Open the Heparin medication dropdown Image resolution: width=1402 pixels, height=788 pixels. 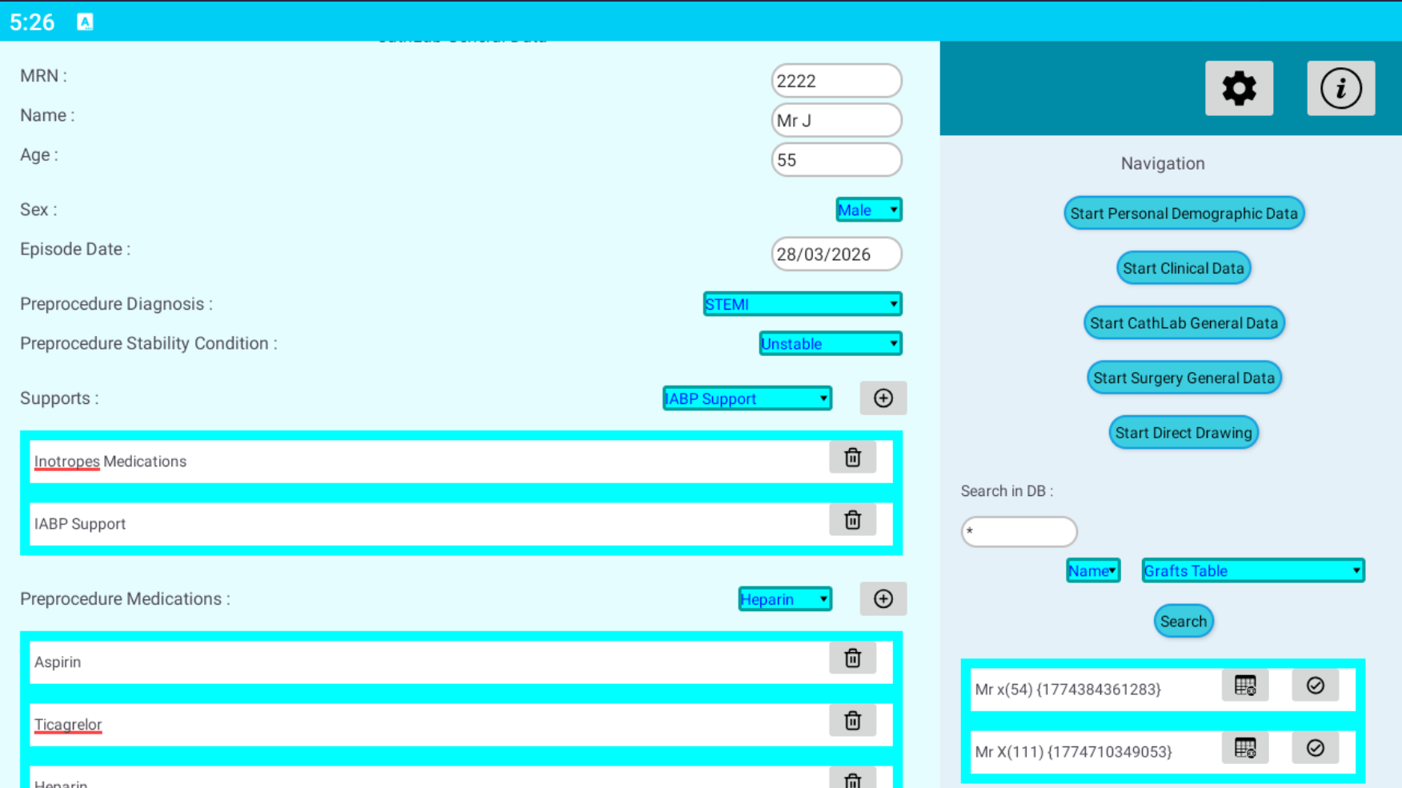click(x=784, y=599)
